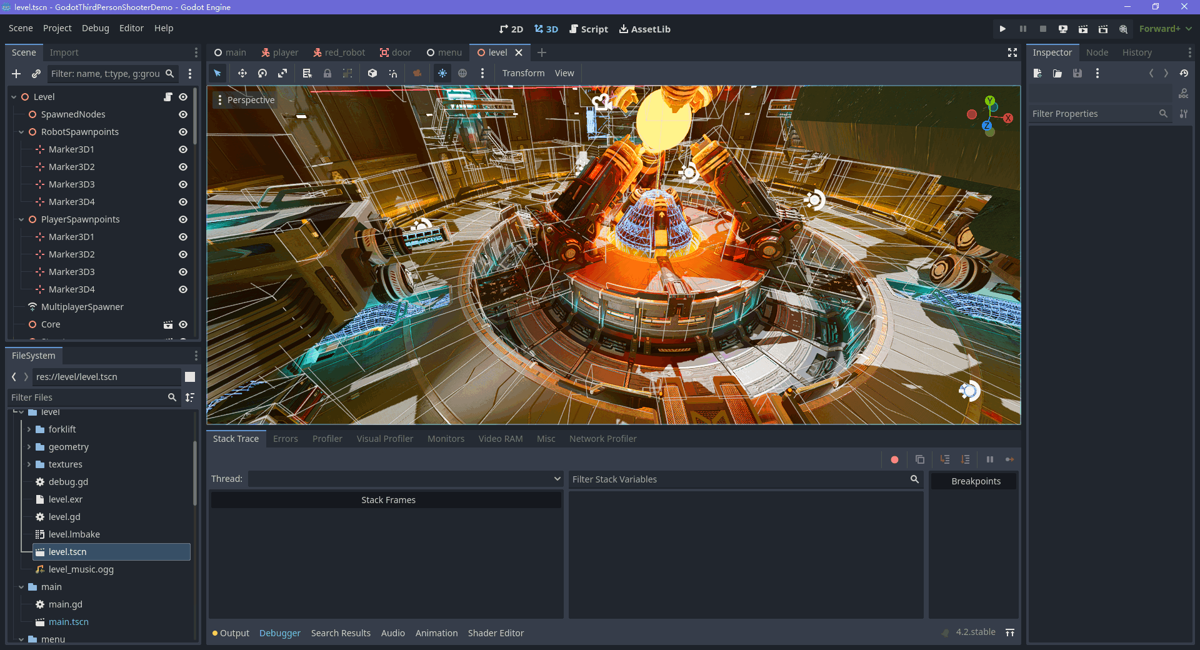Open the Perspective view menu button

click(x=245, y=100)
